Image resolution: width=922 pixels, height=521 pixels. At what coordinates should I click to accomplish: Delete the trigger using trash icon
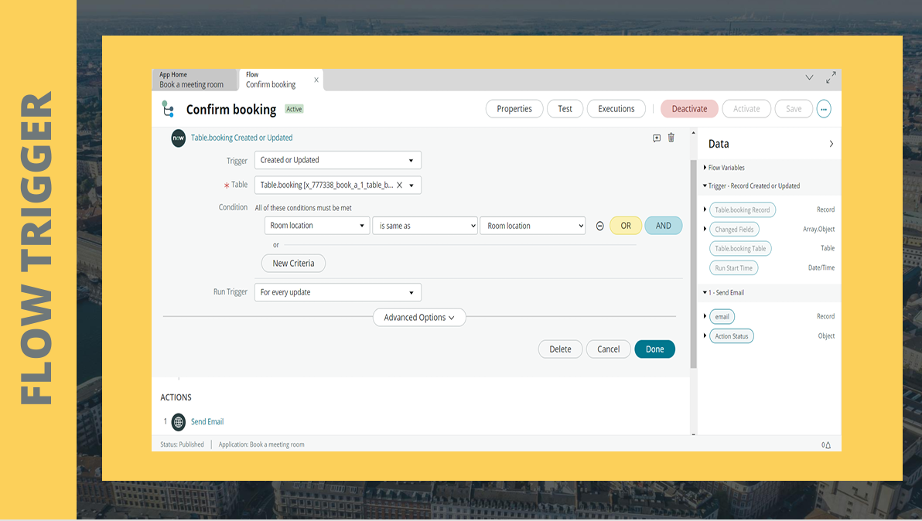(671, 138)
